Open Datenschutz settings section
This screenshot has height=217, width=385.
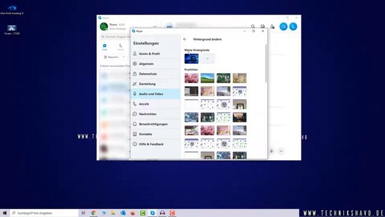tap(155, 74)
